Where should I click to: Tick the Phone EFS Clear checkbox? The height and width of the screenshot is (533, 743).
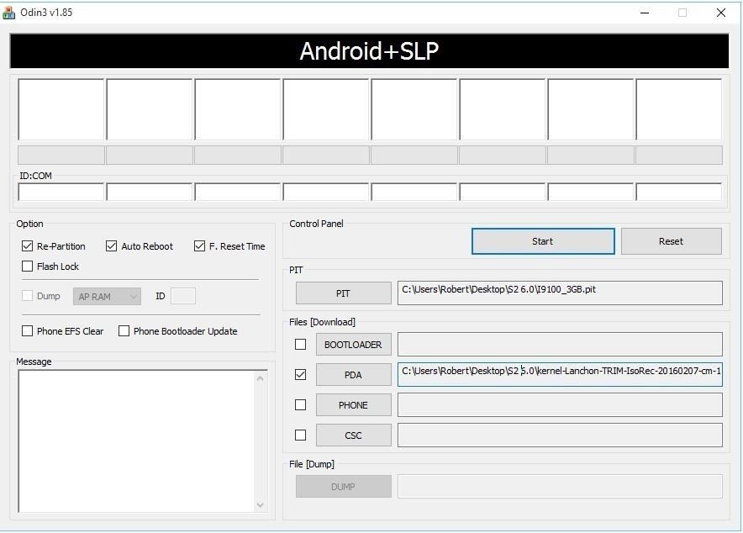click(27, 330)
